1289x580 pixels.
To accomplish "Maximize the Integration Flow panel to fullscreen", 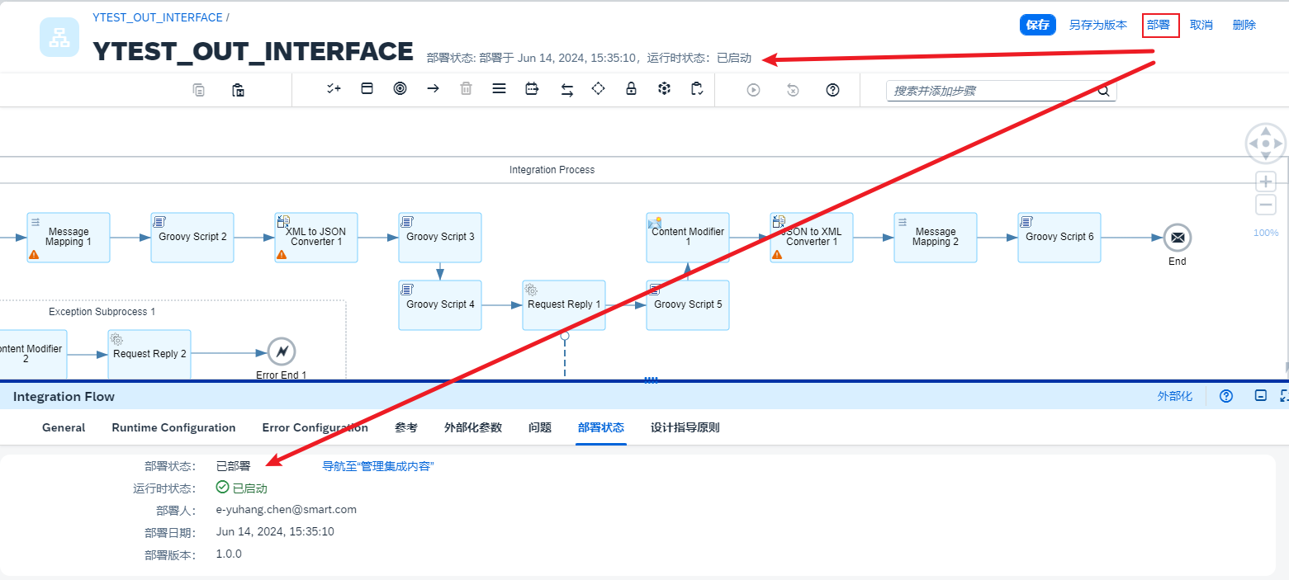I will [1283, 396].
